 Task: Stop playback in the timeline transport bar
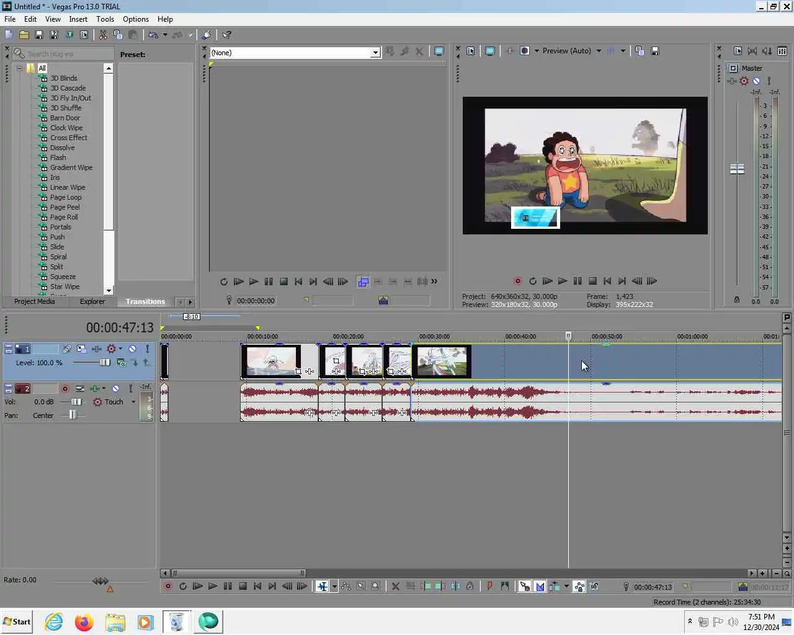pyautogui.click(x=243, y=586)
